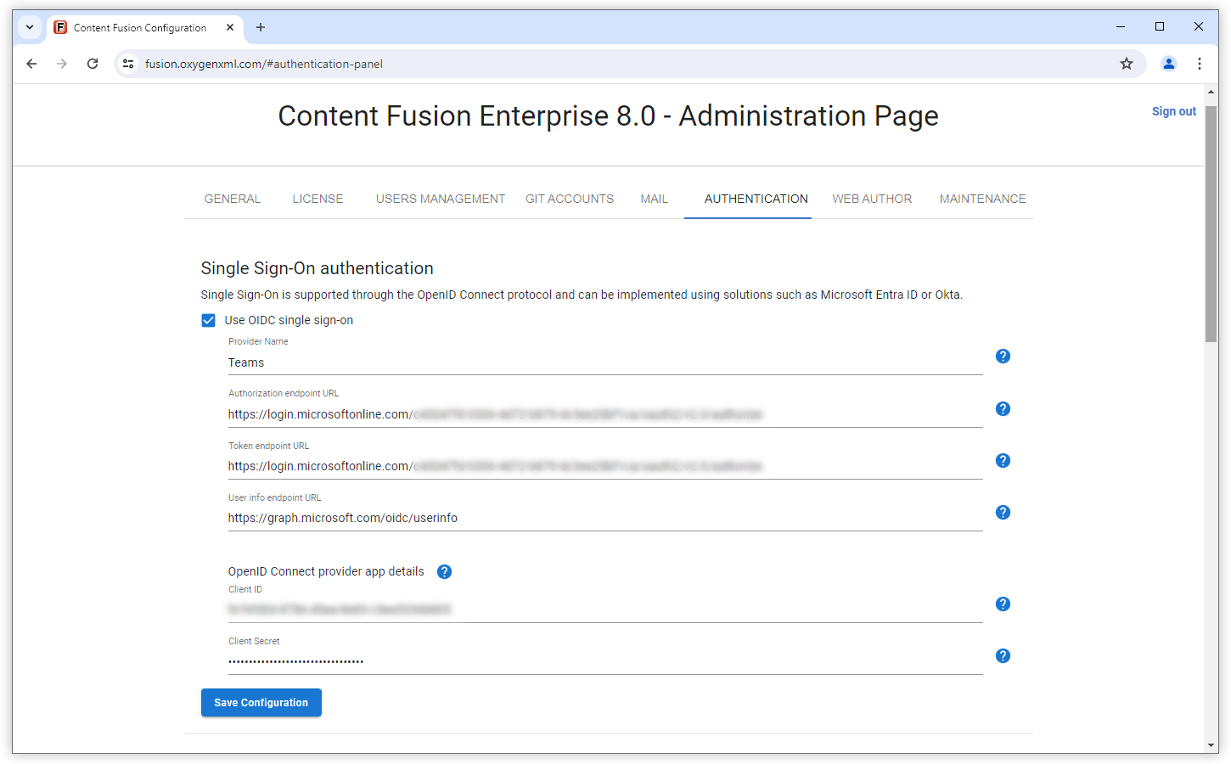This screenshot has width=1231, height=764.
Task: Open help for Token endpoint URL
Action: 1003,460
